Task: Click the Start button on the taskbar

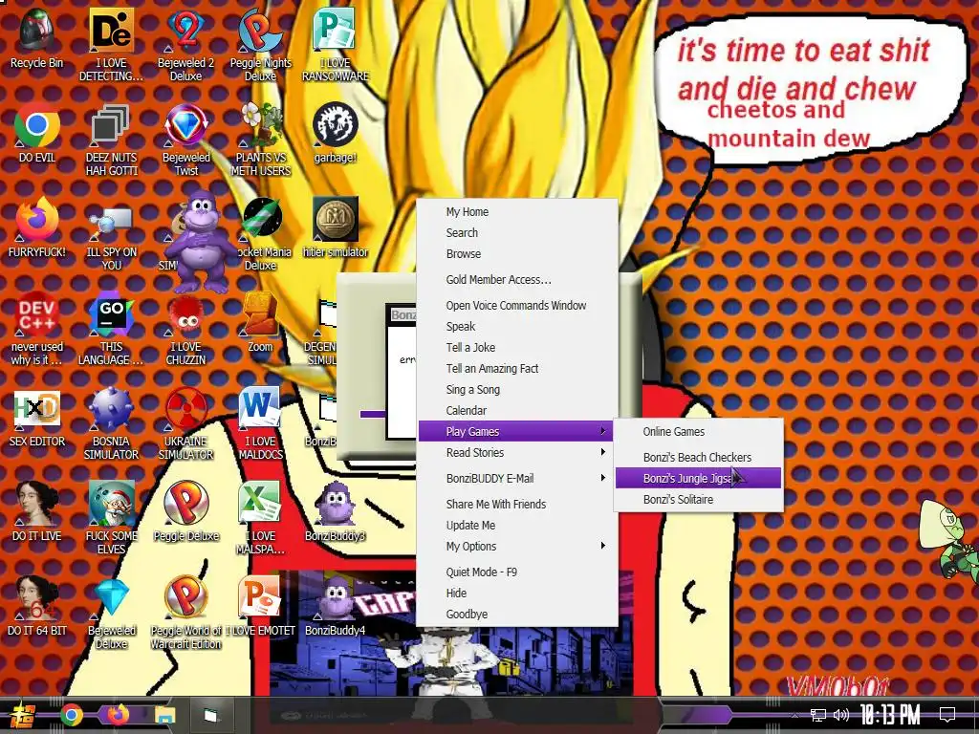Action: pyautogui.click(x=22, y=715)
